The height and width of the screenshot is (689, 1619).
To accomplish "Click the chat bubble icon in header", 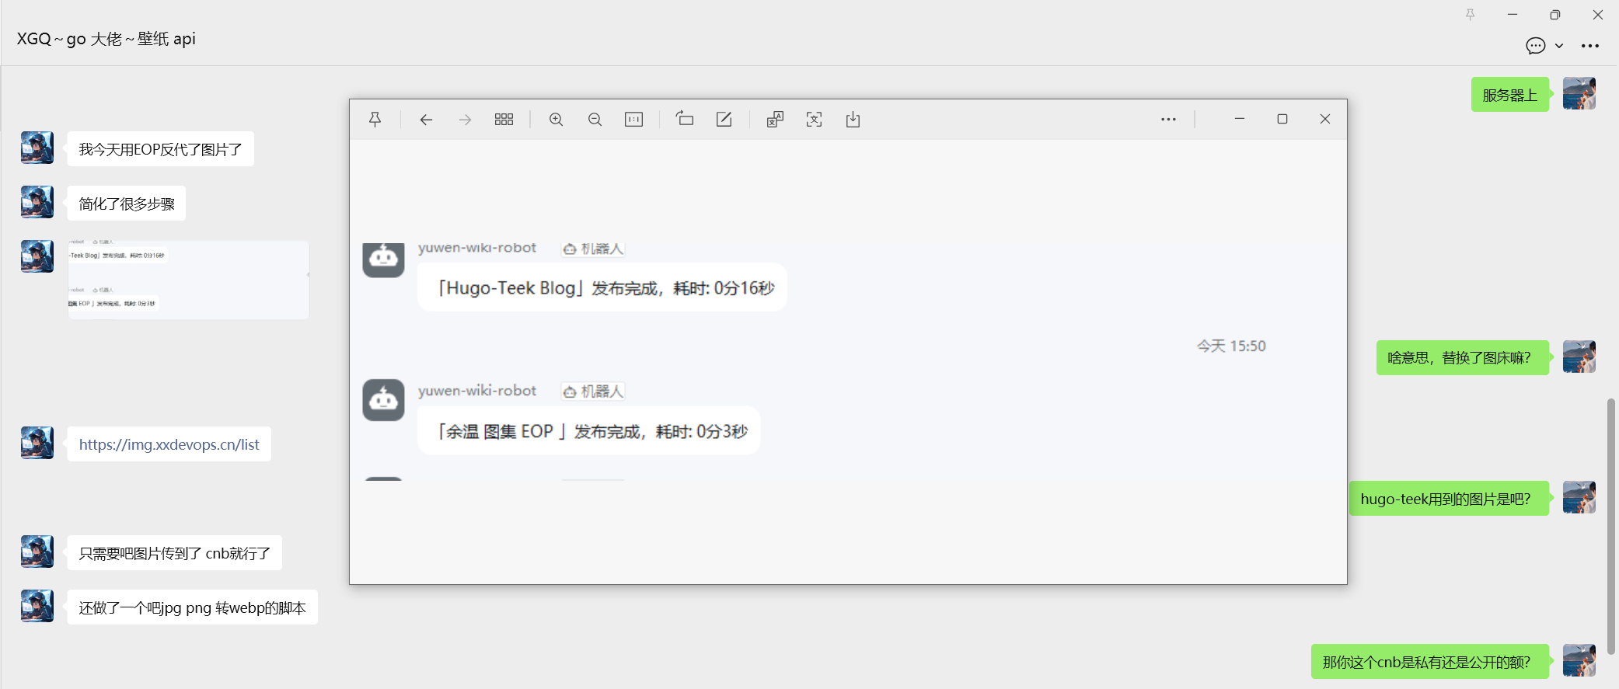I will click(1536, 46).
